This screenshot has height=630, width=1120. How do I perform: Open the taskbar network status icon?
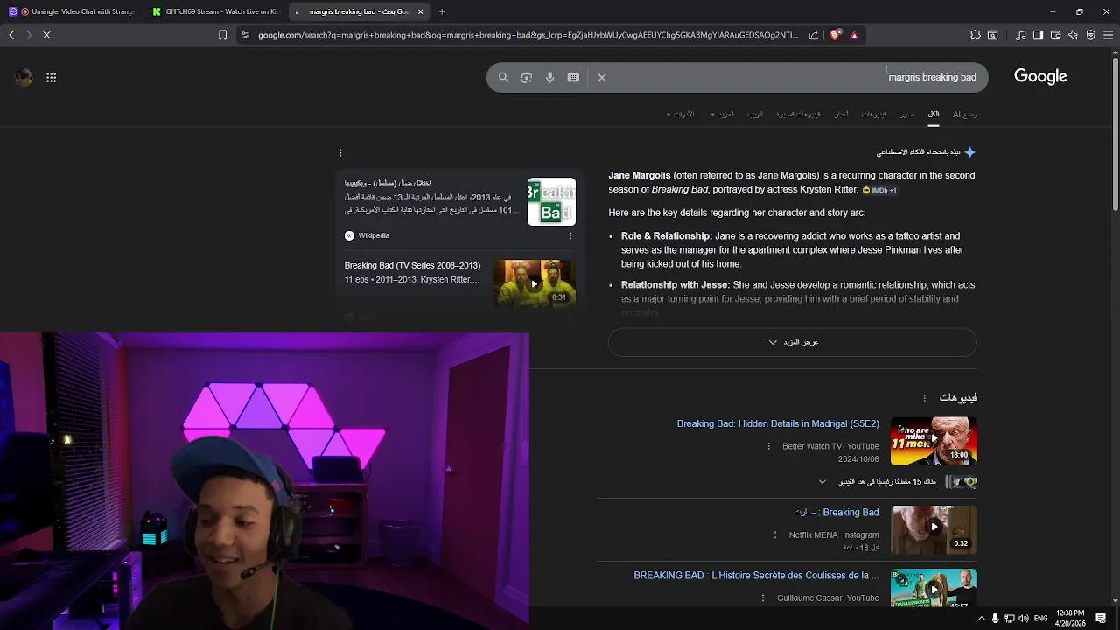click(1010, 619)
